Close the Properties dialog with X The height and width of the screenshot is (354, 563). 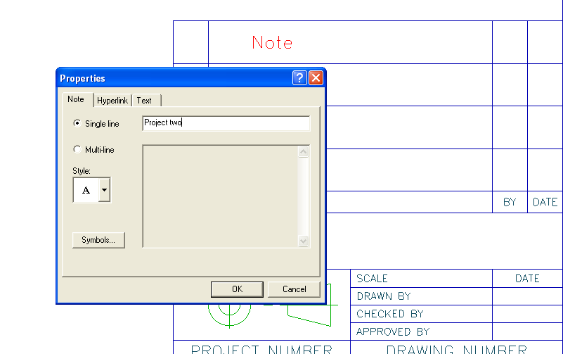(316, 77)
